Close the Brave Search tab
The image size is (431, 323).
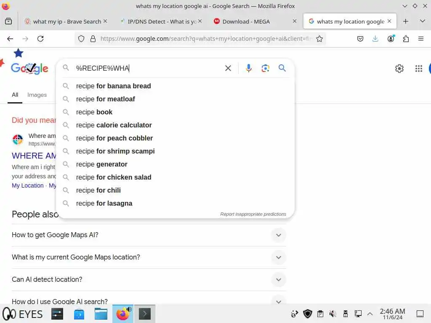pos(105,21)
